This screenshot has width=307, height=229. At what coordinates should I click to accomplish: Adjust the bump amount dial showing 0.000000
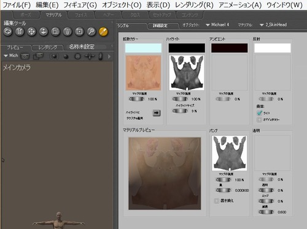[223, 190]
